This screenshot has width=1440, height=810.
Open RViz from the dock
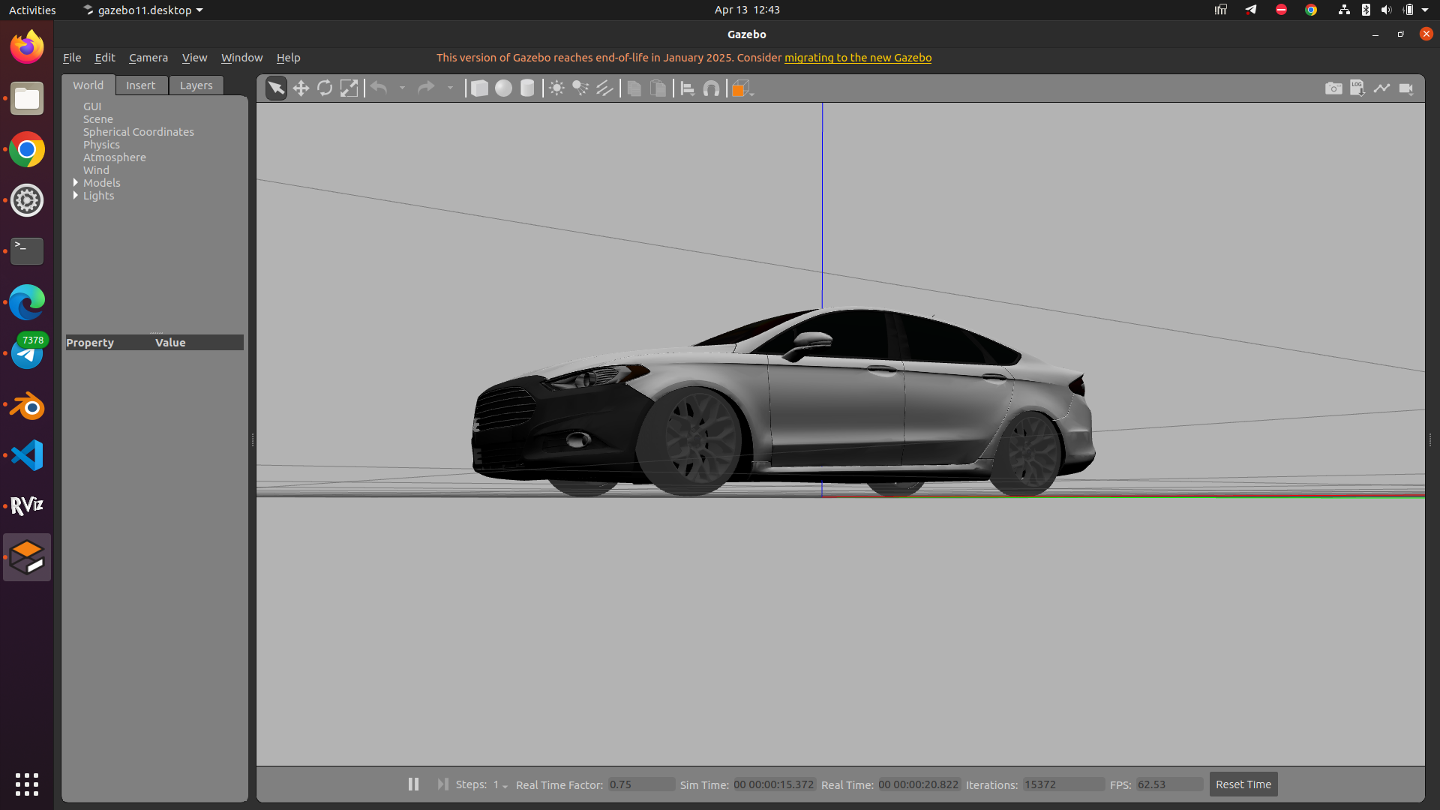coord(27,505)
